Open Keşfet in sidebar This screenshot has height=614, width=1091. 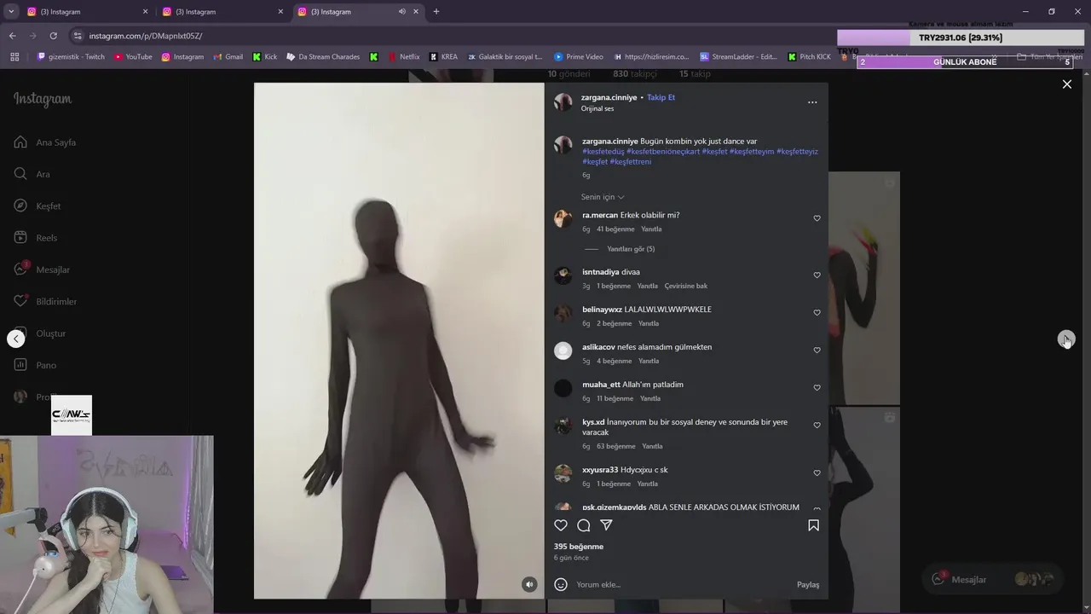[x=38, y=206]
